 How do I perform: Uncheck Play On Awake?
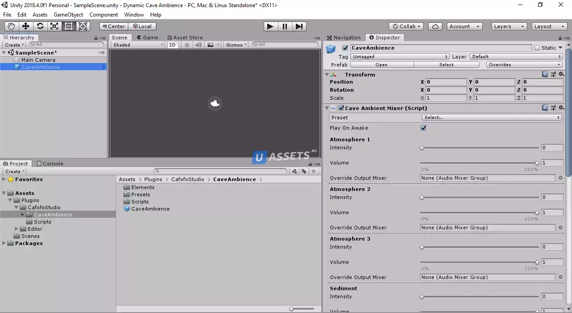(x=423, y=128)
